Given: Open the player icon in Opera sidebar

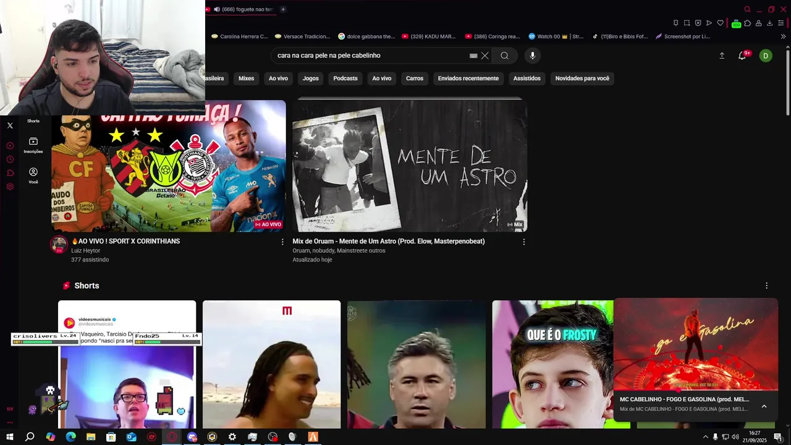Looking at the screenshot, I should [x=10, y=146].
